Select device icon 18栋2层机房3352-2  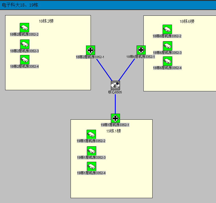click(25, 27)
